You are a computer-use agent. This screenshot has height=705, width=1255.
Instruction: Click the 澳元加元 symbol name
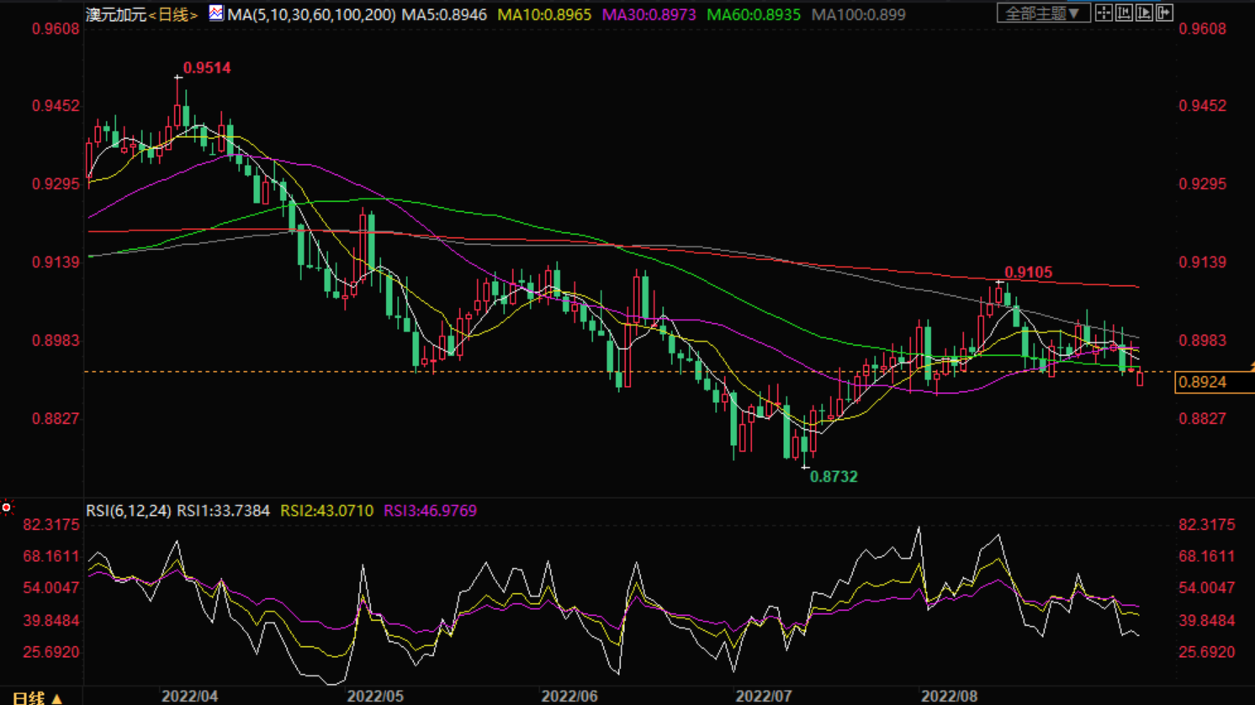[116, 14]
